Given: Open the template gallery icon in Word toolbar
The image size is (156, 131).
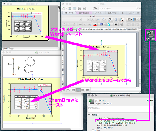Looking at the screenshot, I should click(x=70, y=8).
